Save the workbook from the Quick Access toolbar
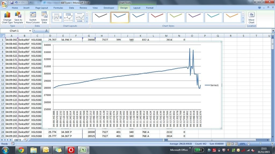Image resolution: width=275 pixels, height=154 pixels. click(x=12, y=3)
